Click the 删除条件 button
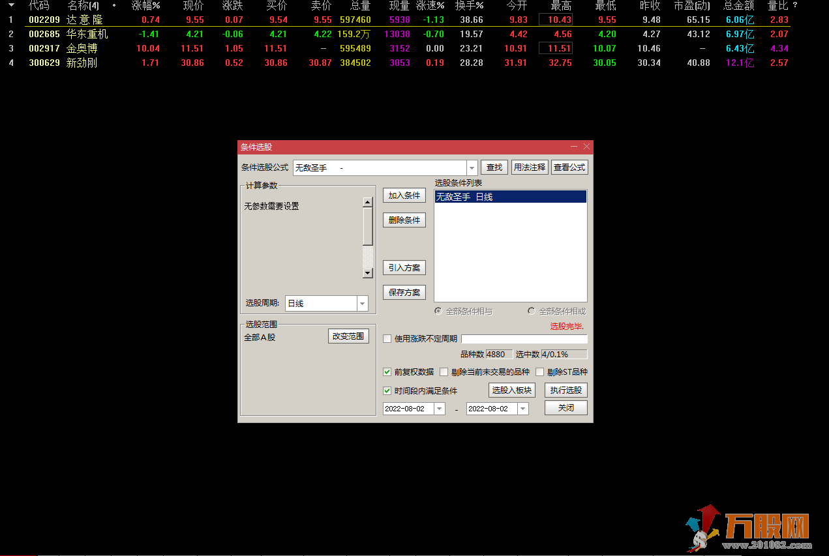The image size is (829, 556). pos(404,220)
